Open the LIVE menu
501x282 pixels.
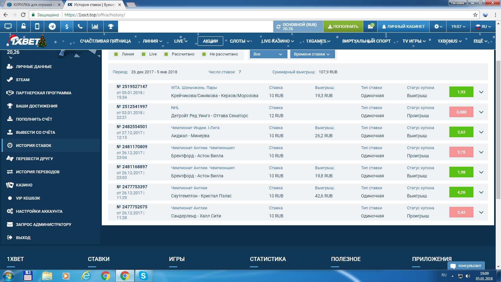pyautogui.click(x=181, y=41)
